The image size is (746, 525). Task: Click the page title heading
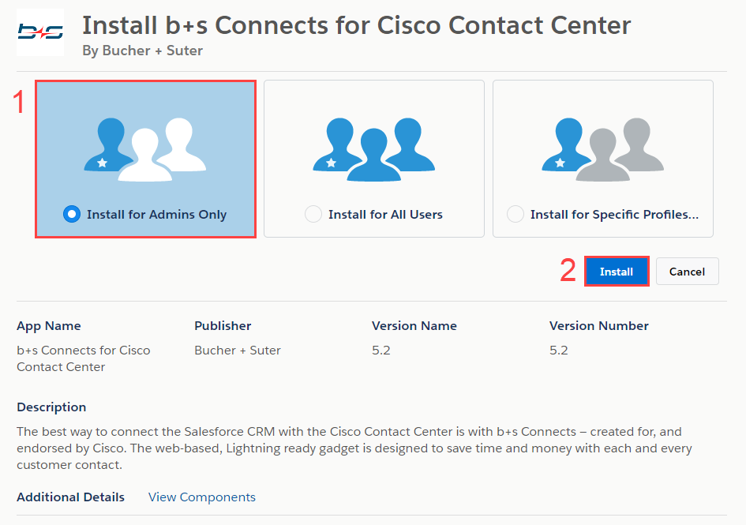coord(356,25)
